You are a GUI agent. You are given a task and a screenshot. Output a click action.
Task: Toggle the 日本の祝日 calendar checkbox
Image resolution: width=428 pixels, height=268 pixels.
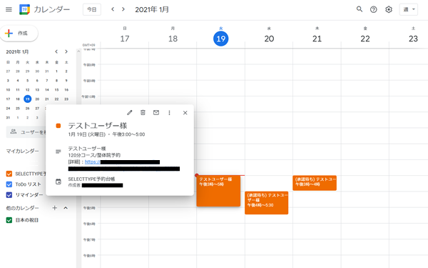click(9, 220)
